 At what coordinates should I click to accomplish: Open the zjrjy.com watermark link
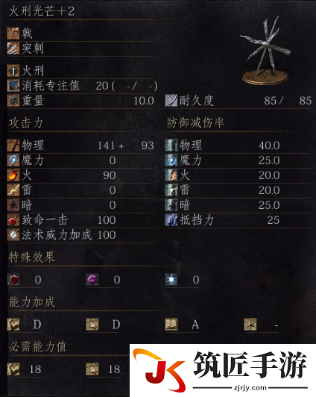click(x=250, y=387)
